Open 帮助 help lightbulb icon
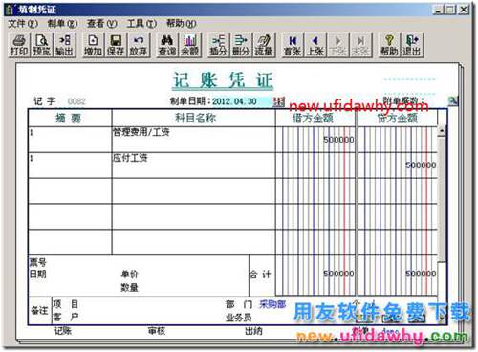This screenshot has width=478, height=352. (x=389, y=45)
